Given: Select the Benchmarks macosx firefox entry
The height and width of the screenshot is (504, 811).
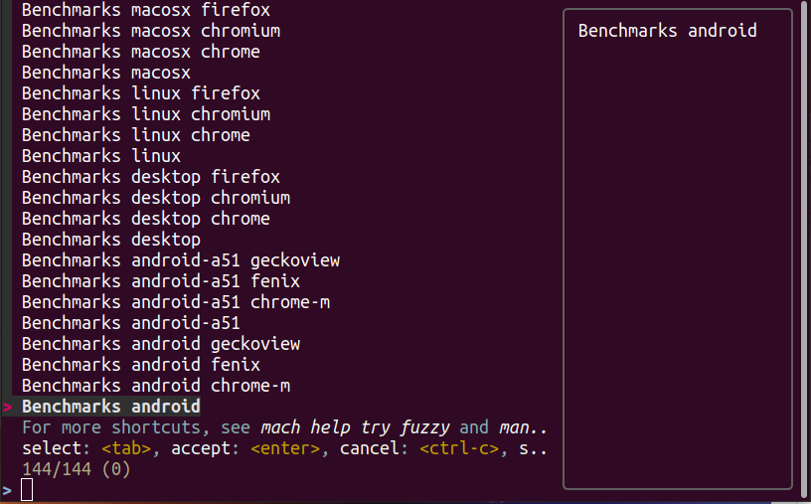Looking at the screenshot, I should coord(145,10).
